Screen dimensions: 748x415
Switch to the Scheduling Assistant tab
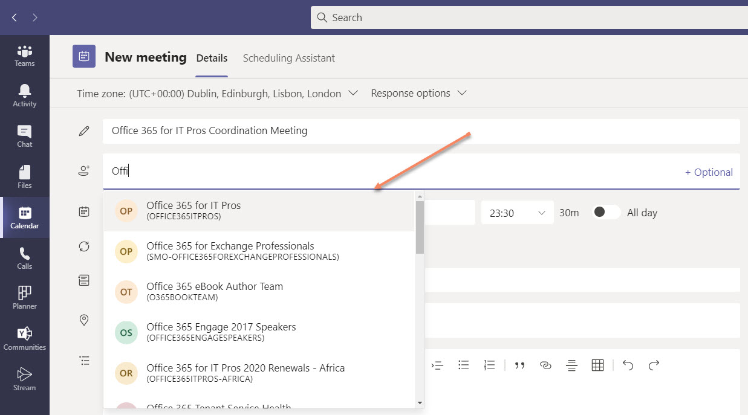click(x=289, y=59)
